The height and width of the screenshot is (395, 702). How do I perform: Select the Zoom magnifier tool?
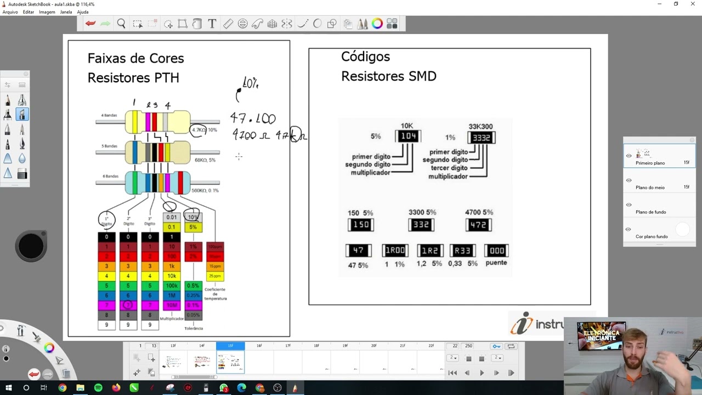[121, 24]
